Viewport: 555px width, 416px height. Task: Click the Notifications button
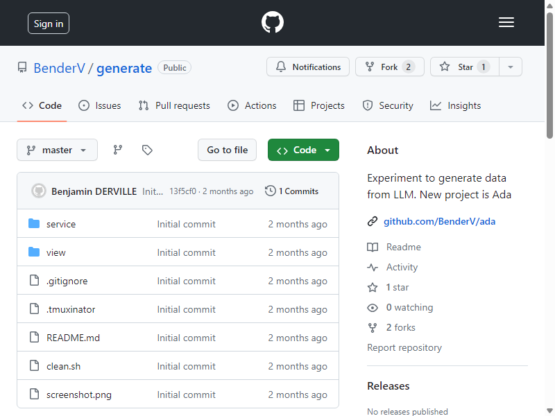tap(308, 67)
